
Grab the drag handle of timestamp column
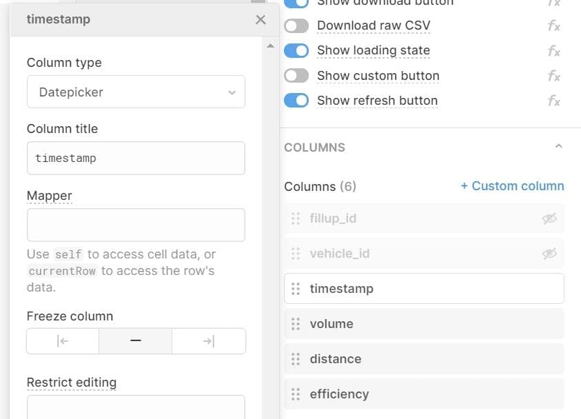click(296, 289)
